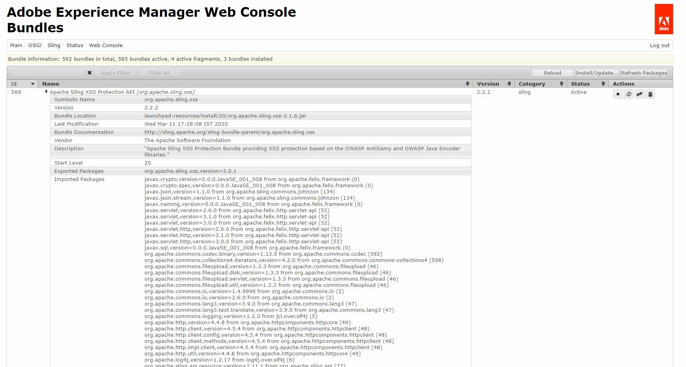This screenshot has width=686, height=367.
Task: Open the Web Console menu
Action: pyautogui.click(x=106, y=45)
